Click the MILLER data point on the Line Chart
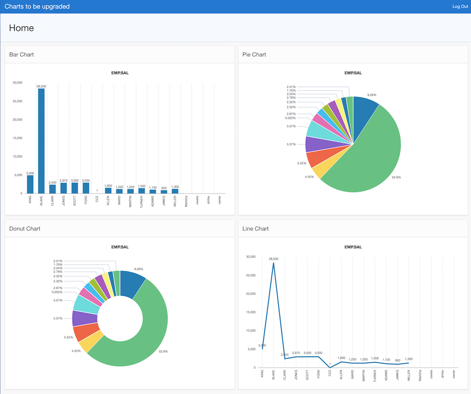 coord(408,363)
